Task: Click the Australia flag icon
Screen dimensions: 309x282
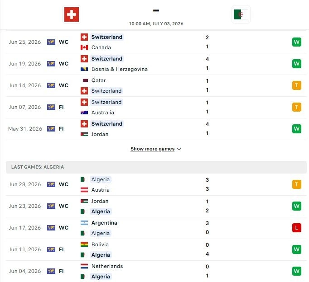Action: tap(84, 113)
